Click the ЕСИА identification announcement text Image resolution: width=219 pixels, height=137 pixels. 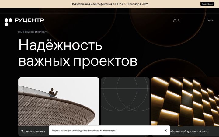click(x=109, y=4)
